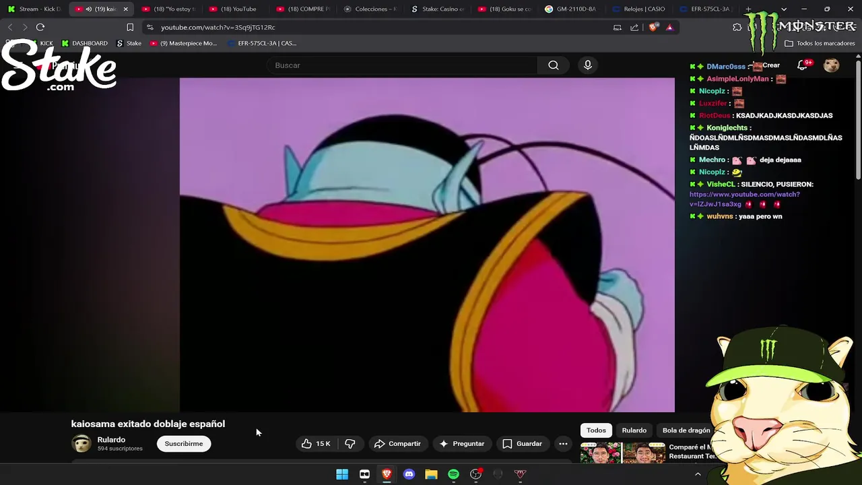Open Discord from the taskbar
862x485 pixels.
click(x=409, y=474)
